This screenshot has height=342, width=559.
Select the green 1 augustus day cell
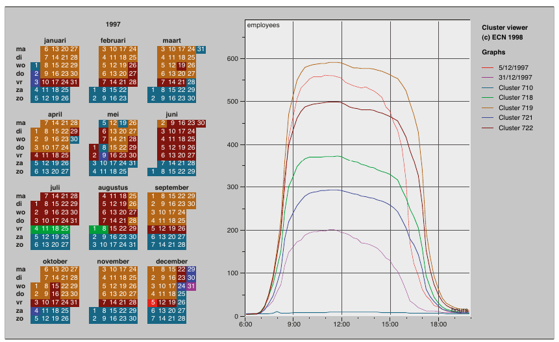[x=94, y=229]
